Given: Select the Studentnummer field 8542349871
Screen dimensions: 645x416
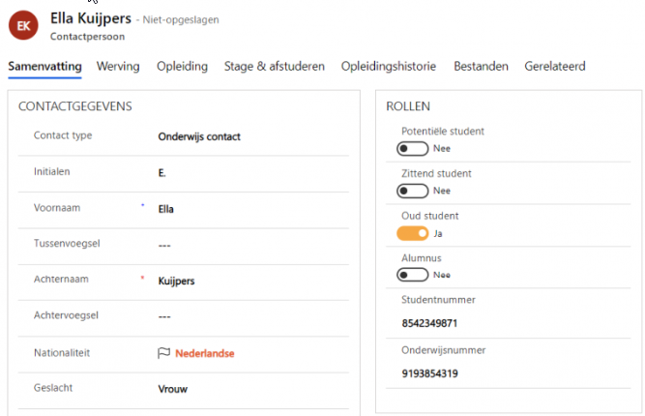Looking at the screenshot, I should click(429, 323).
